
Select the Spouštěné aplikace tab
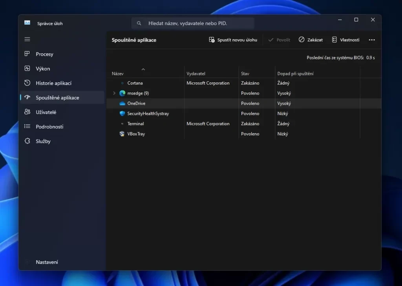(55, 97)
